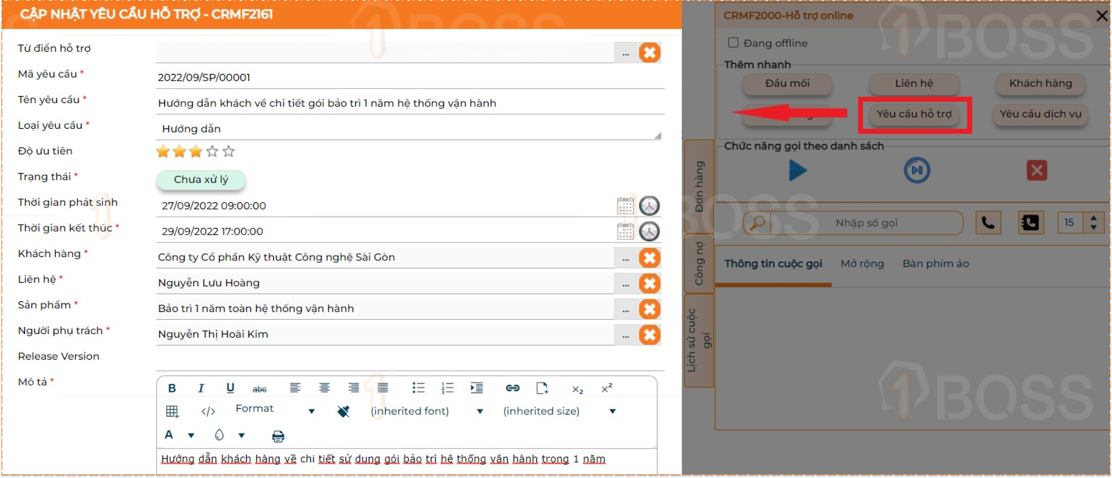Open the clock picker for Thời gian kết thúc
The width and height of the screenshot is (1112, 478).
(x=650, y=231)
